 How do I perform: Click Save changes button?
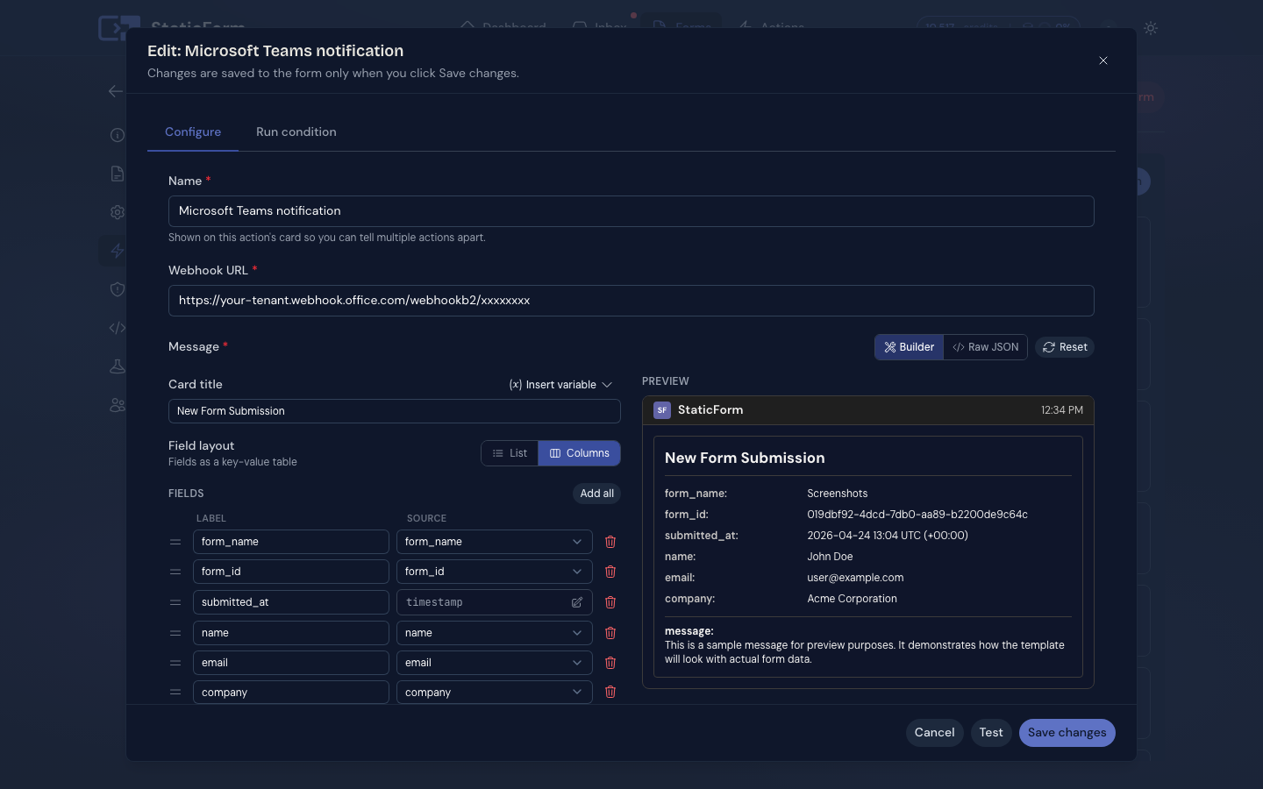tap(1067, 733)
